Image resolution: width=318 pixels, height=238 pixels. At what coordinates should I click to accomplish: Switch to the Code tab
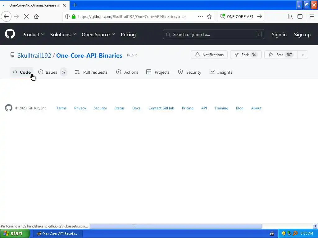(x=21, y=72)
